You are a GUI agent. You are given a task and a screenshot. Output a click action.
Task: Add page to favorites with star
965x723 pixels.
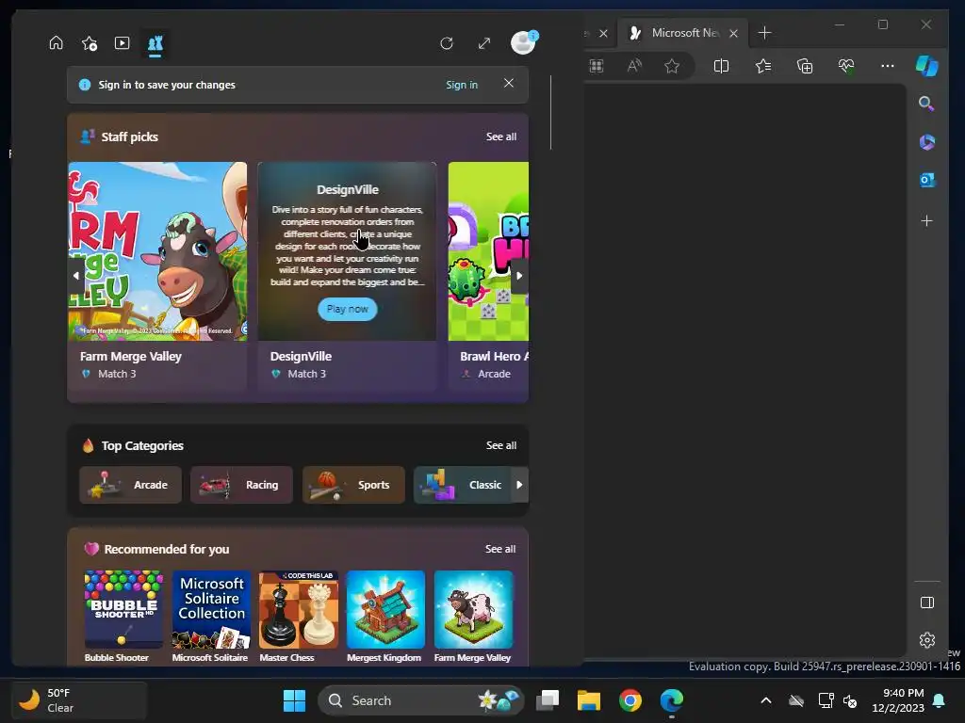[x=671, y=66]
